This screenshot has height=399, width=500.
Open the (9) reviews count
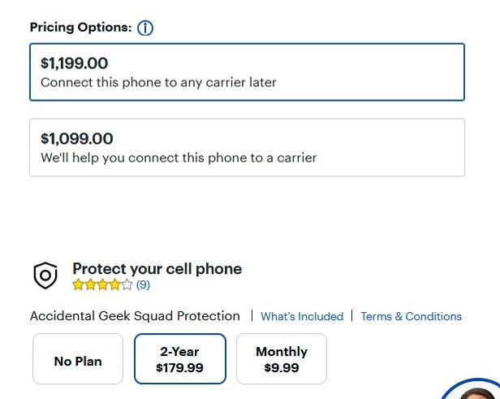(143, 285)
